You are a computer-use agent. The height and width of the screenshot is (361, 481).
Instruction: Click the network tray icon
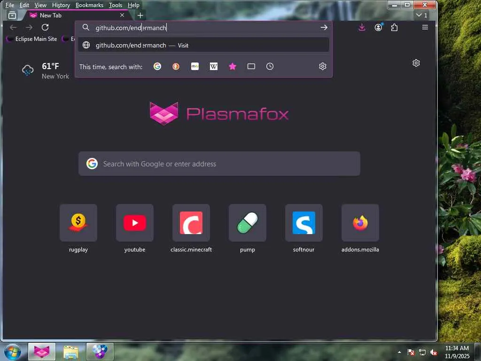422,352
